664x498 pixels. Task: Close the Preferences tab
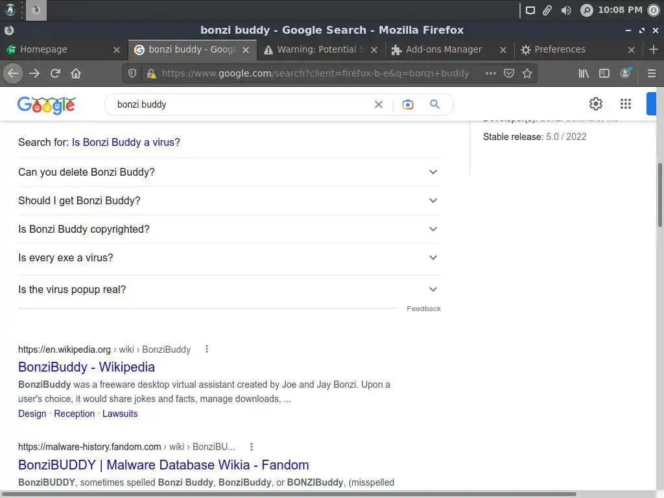click(x=632, y=50)
